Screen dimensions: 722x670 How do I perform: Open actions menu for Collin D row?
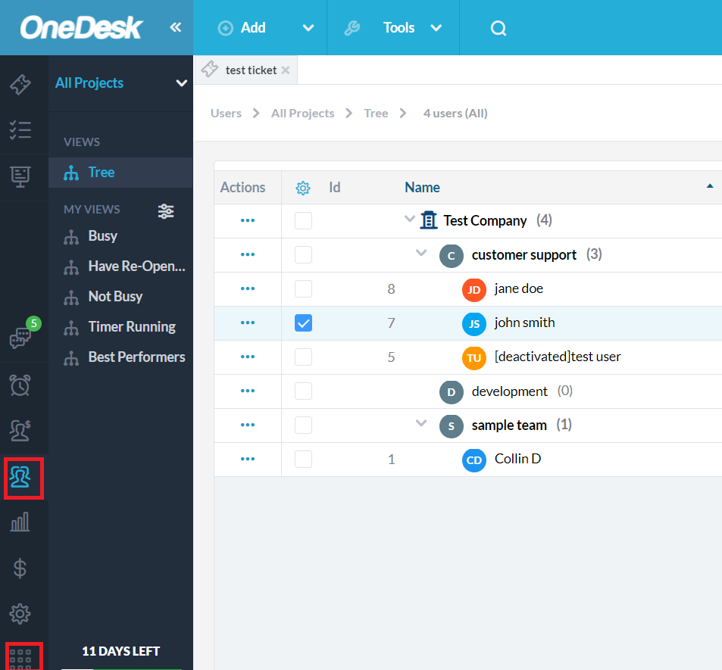[x=248, y=459]
